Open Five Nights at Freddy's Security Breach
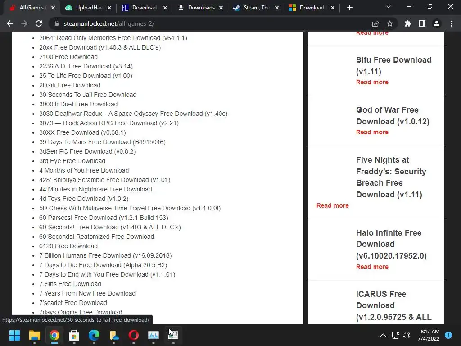This screenshot has width=461, height=346. 391,177
